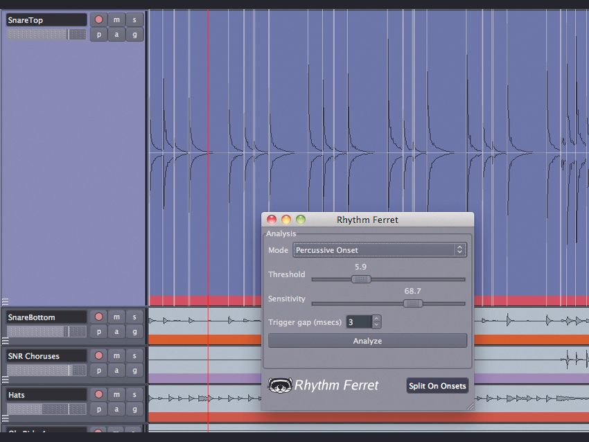589x442 pixels.
Task: Open the SNR Choruses automation button
Action: point(116,370)
